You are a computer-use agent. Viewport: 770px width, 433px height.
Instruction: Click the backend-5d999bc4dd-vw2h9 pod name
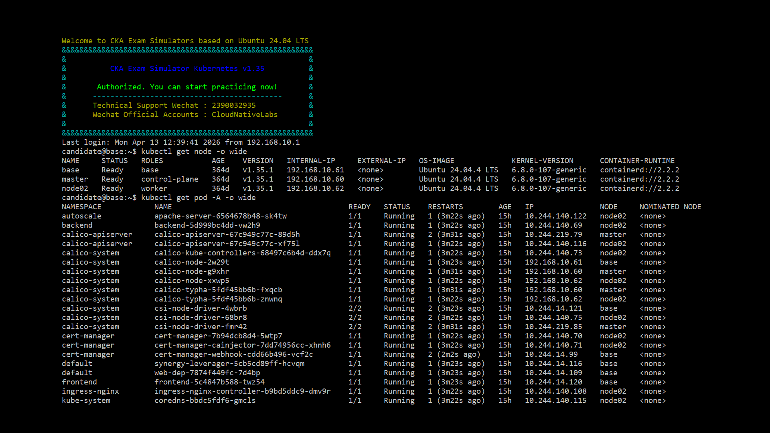[207, 225]
